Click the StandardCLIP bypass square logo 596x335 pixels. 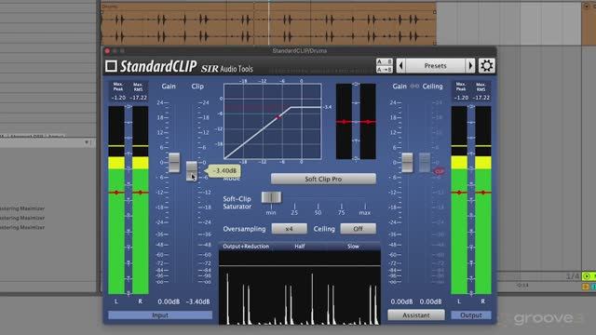(x=111, y=66)
